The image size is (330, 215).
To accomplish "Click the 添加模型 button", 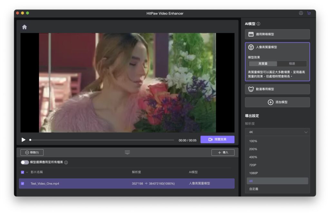I will click(x=277, y=102).
